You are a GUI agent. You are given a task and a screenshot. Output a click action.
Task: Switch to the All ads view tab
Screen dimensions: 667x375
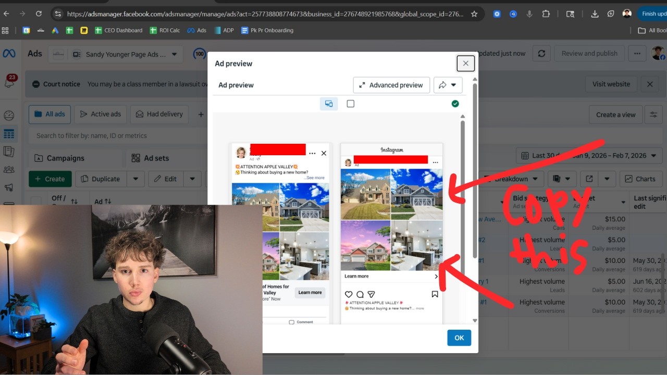pyautogui.click(x=50, y=114)
